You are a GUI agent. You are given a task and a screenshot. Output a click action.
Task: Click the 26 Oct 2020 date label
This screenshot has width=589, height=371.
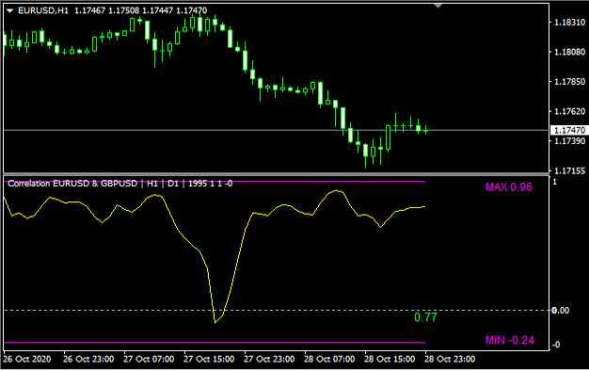coord(27,359)
